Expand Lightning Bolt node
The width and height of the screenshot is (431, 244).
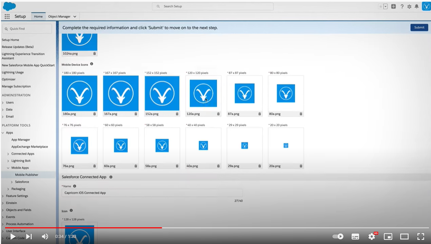[x=9, y=161]
